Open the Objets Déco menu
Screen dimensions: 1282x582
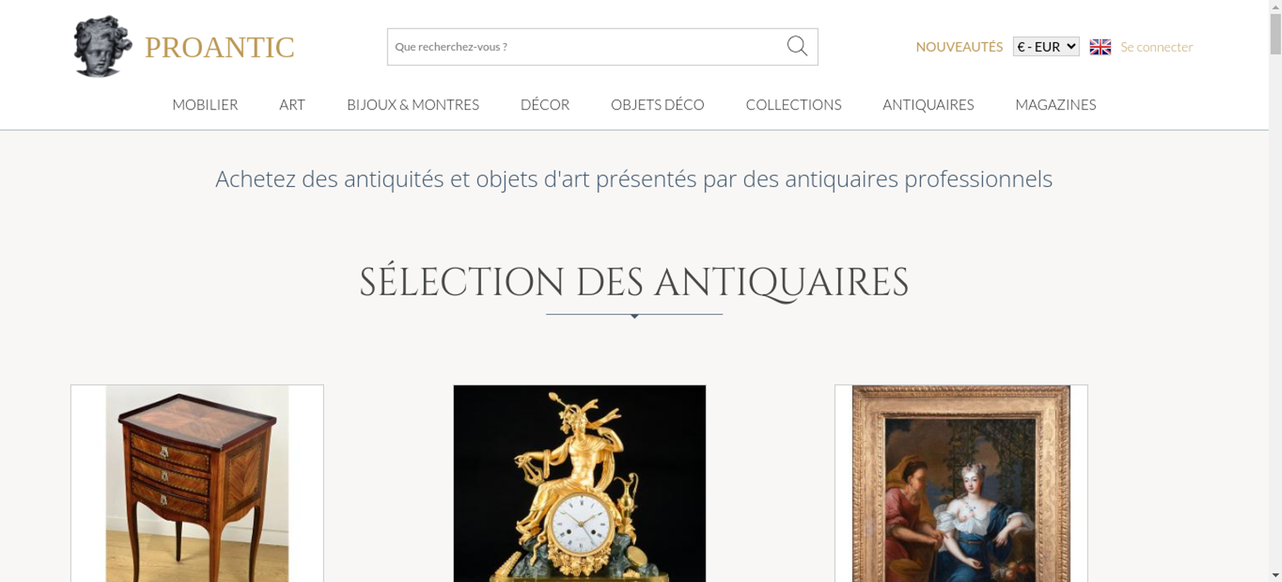click(x=658, y=104)
